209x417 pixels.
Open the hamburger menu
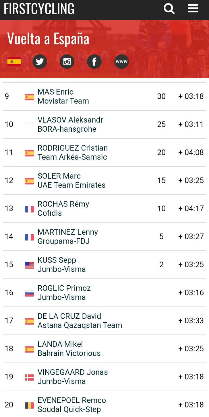(193, 8)
